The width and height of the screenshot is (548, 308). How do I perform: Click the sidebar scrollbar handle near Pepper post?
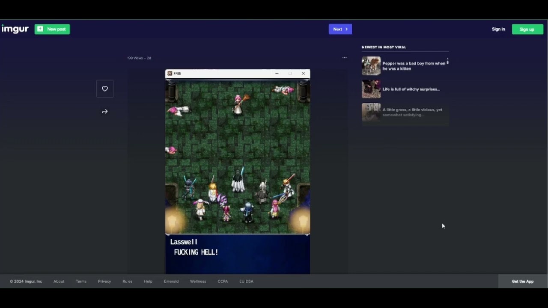click(x=448, y=62)
